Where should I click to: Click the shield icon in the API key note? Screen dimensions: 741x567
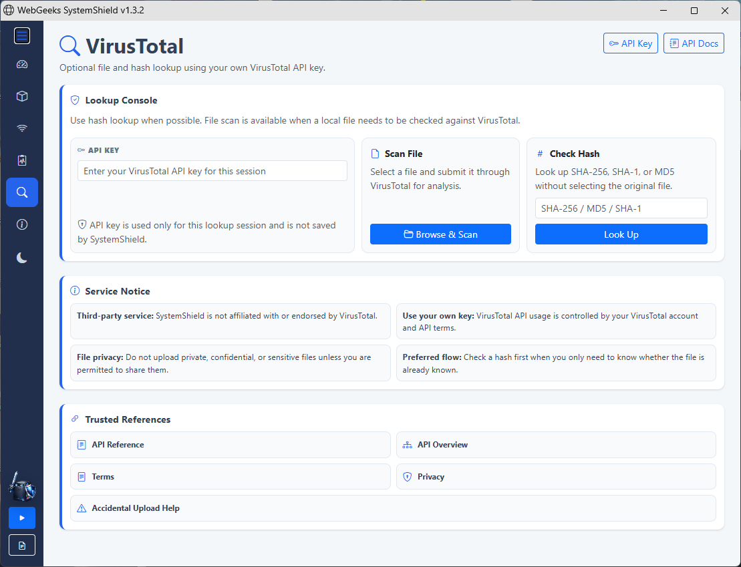tap(82, 224)
